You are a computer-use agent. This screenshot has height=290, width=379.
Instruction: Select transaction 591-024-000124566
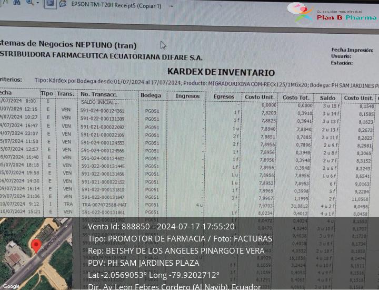[103, 151]
